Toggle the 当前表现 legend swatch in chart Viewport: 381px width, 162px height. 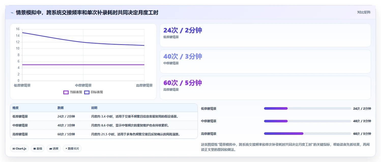coord(66,92)
